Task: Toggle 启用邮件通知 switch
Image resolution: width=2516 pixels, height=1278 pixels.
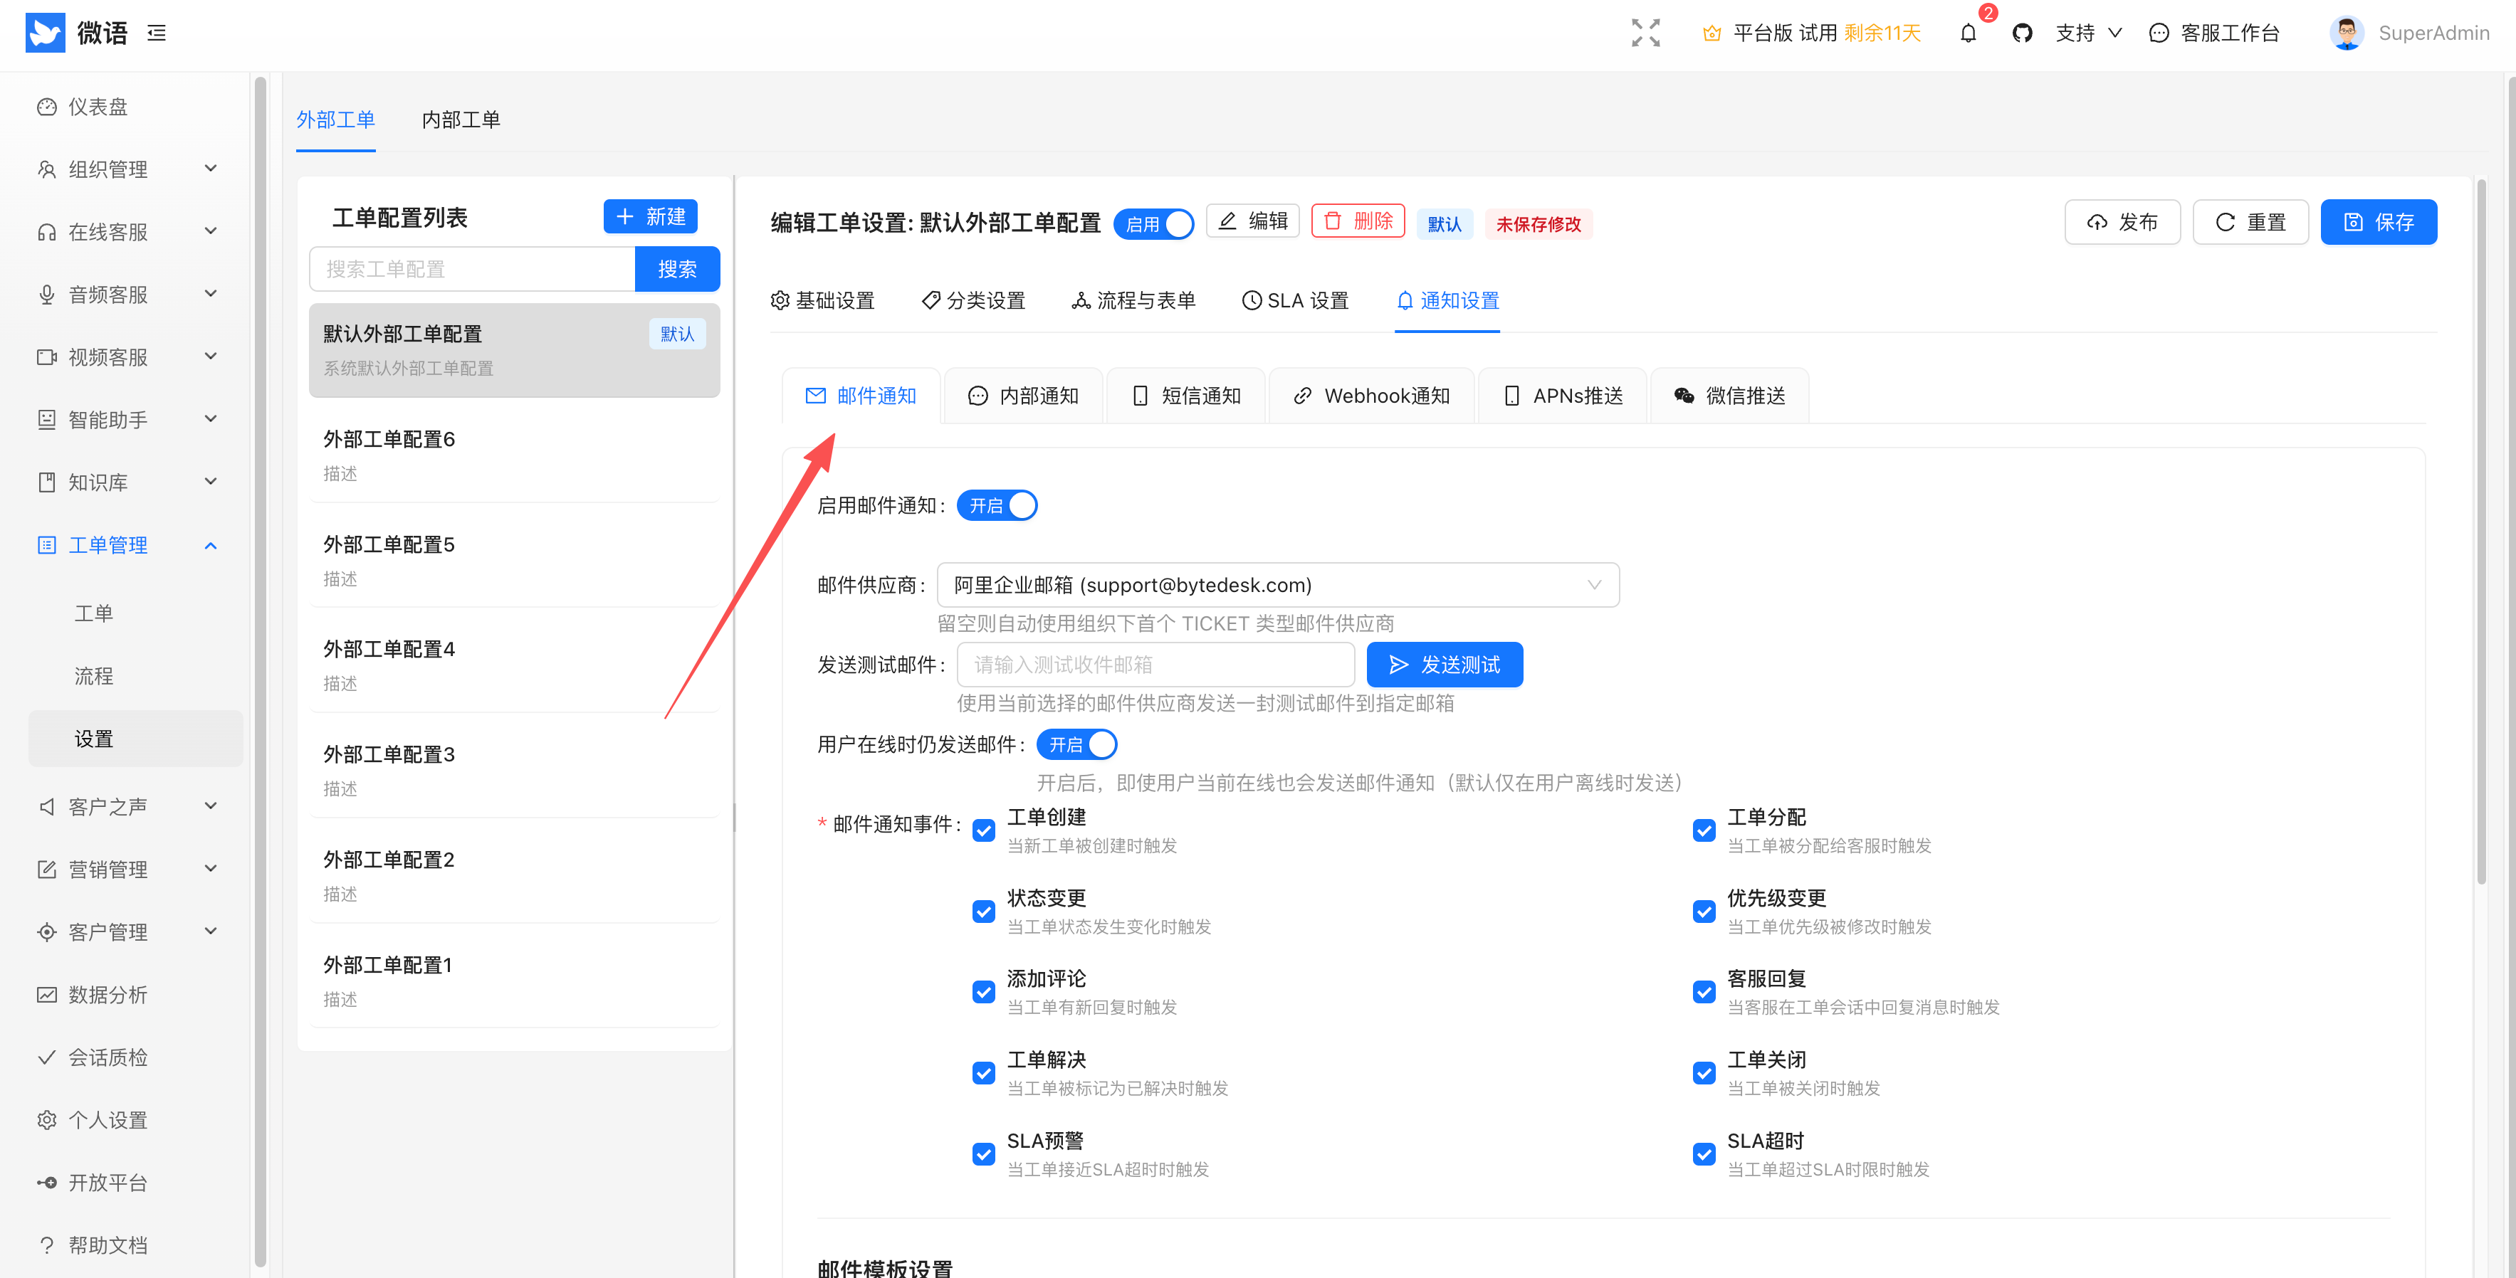Action: point(997,506)
